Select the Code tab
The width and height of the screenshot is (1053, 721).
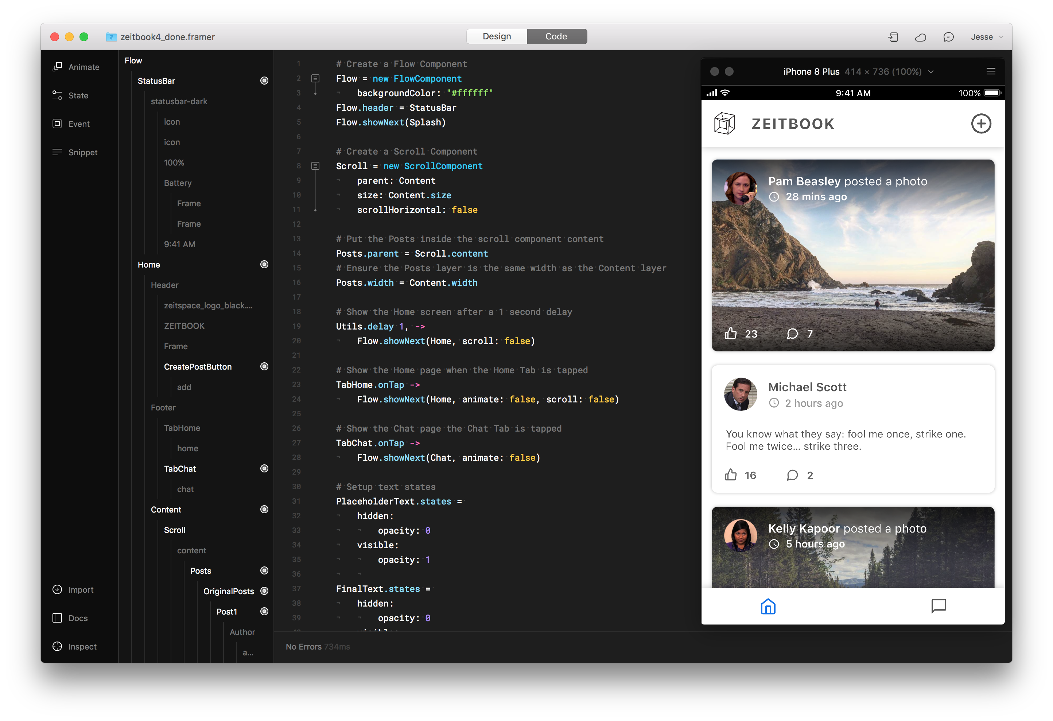[x=556, y=36]
